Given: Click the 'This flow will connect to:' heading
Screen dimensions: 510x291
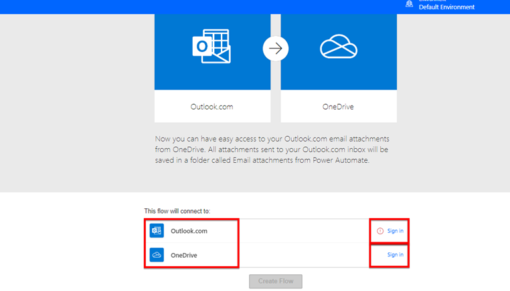Looking at the screenshot, I should (x=177, y=211).
